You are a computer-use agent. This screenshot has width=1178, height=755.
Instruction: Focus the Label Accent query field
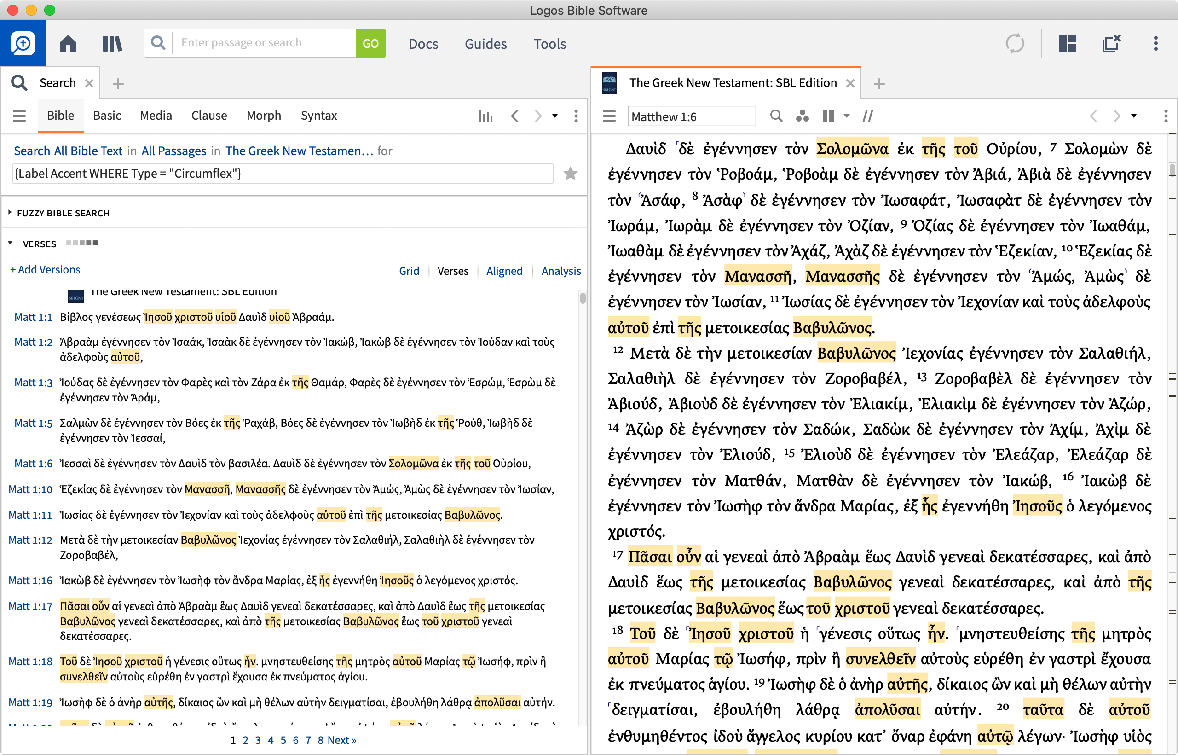283,174
